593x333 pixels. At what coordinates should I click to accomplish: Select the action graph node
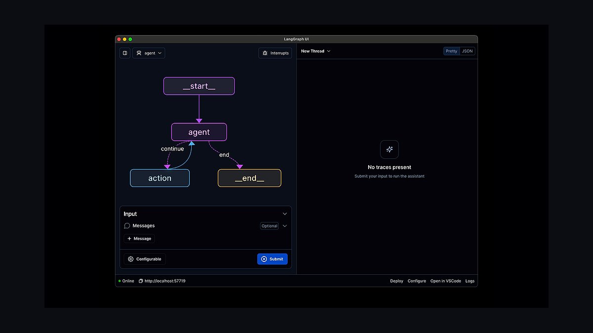coord(160,178)
